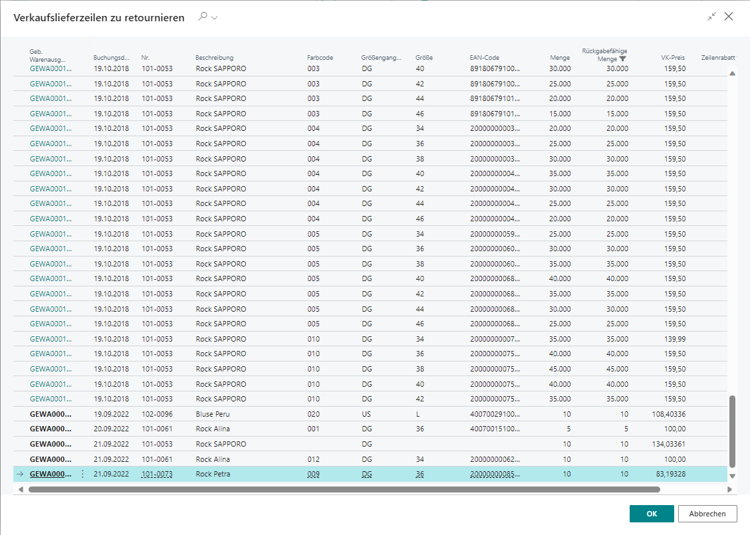Click the vertical scrollbar down arrow
Screen dimensions: 750x535
733,476
